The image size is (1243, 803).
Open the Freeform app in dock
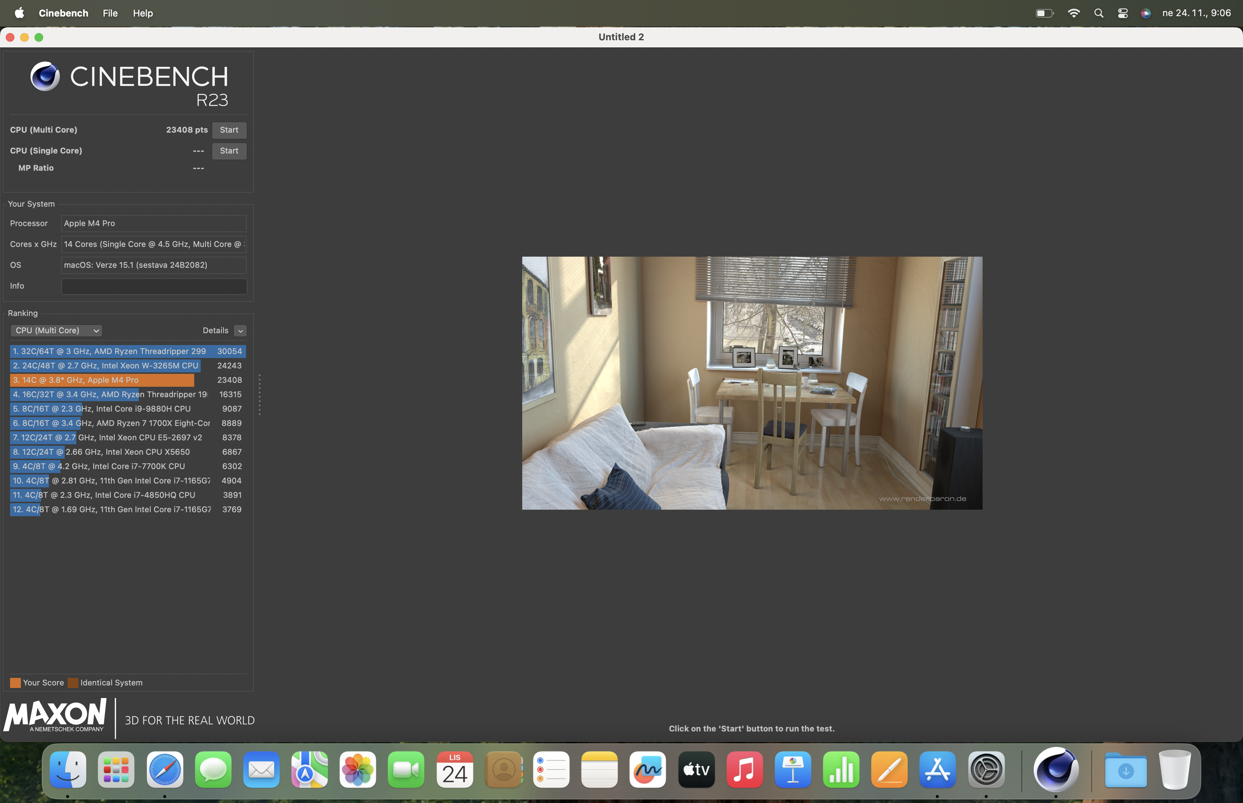(x=647, y=770)
